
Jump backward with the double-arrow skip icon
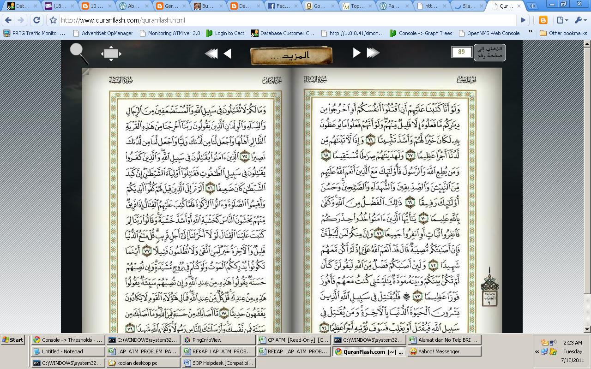pyautogui.click(x=211, y=53)
